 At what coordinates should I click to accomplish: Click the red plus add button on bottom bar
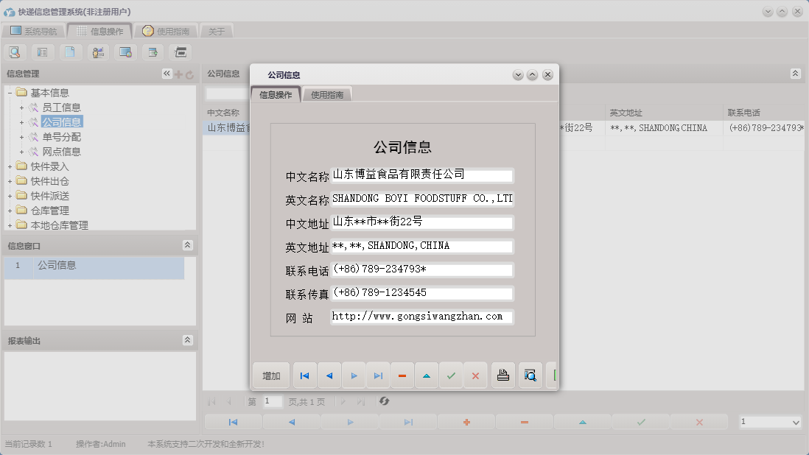pos(466,422)
